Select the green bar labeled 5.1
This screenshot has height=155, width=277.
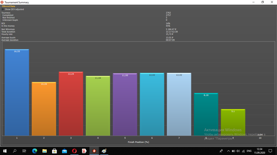coord(233,122)
